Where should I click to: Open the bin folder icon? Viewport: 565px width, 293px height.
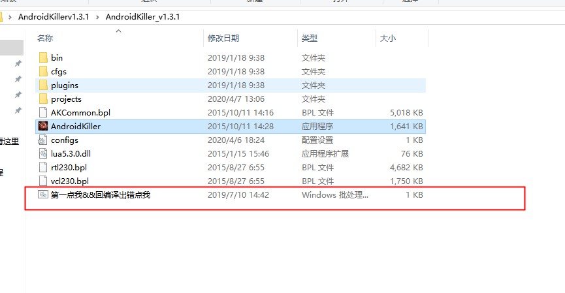[43, 57]
